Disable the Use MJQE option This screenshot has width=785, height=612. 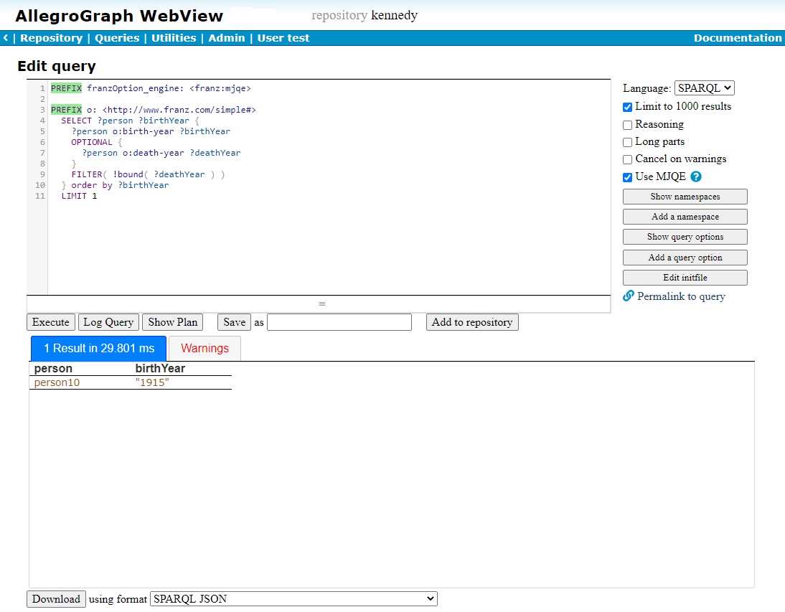click(x=627, y=176)
